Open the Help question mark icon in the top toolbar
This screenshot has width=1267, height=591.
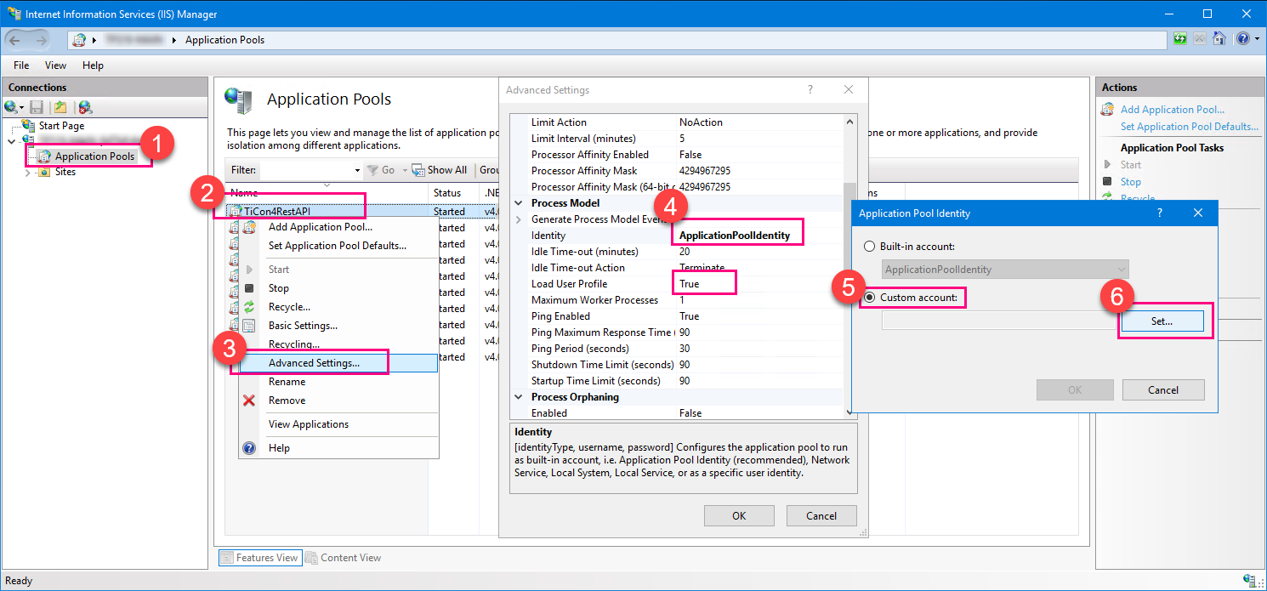point(1241,39)
